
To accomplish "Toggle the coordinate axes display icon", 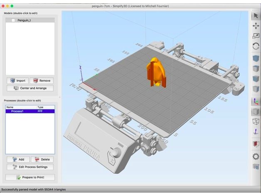I will pyautogui.click(x=256, y=101).
